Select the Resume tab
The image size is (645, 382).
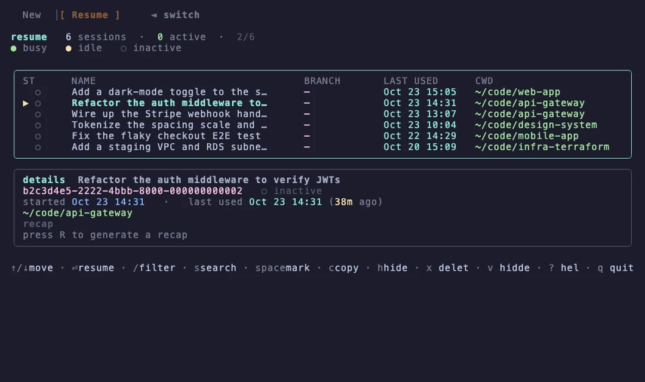tap(90, 15)
